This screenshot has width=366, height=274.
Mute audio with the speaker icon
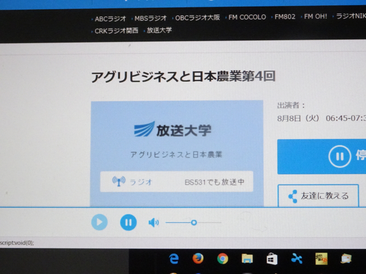click(154, 222)
